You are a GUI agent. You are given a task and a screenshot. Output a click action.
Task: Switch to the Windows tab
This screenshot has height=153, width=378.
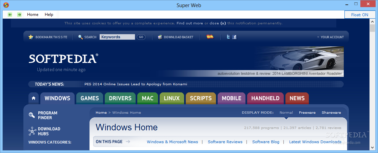click(x=57, y=98)
